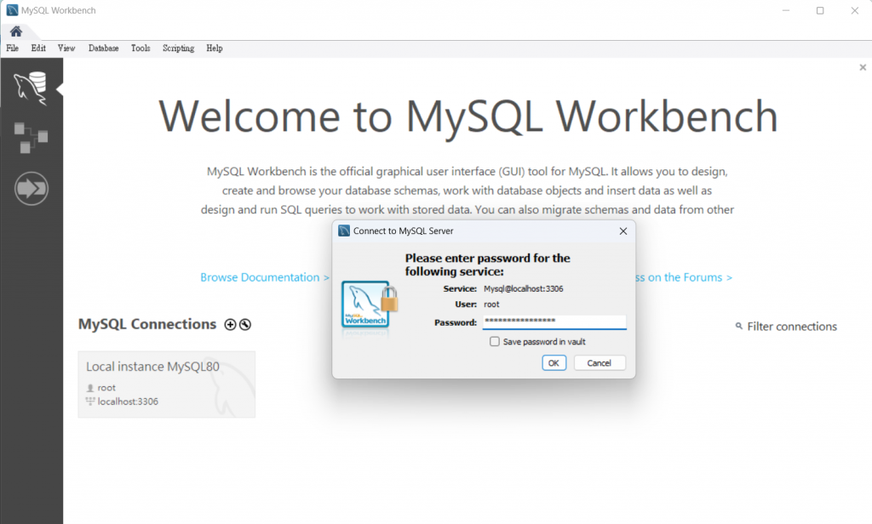Open the Migration wizard sidebar icon
The image size is (872, 524).
(x=32, y=188)
